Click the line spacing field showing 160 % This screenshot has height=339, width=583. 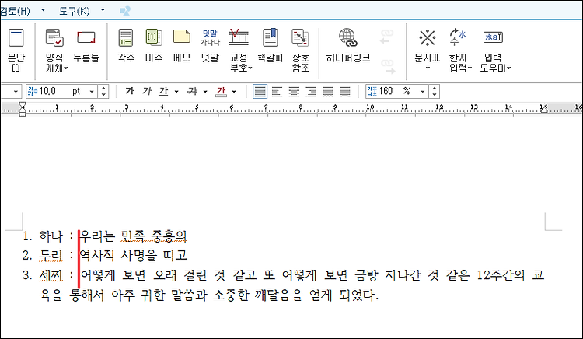(392, 91)
